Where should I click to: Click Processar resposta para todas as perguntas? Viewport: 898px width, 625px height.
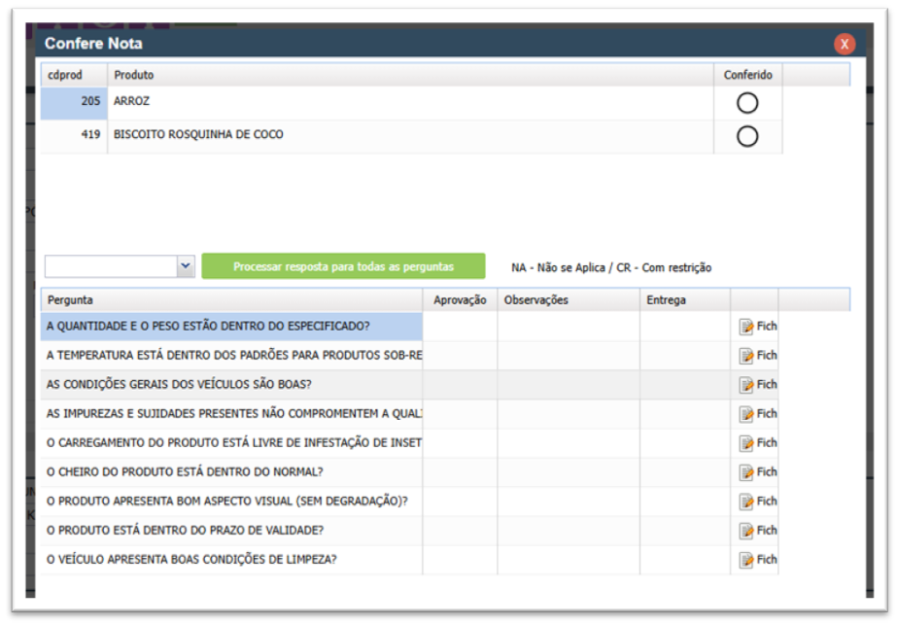click(343, 266)
